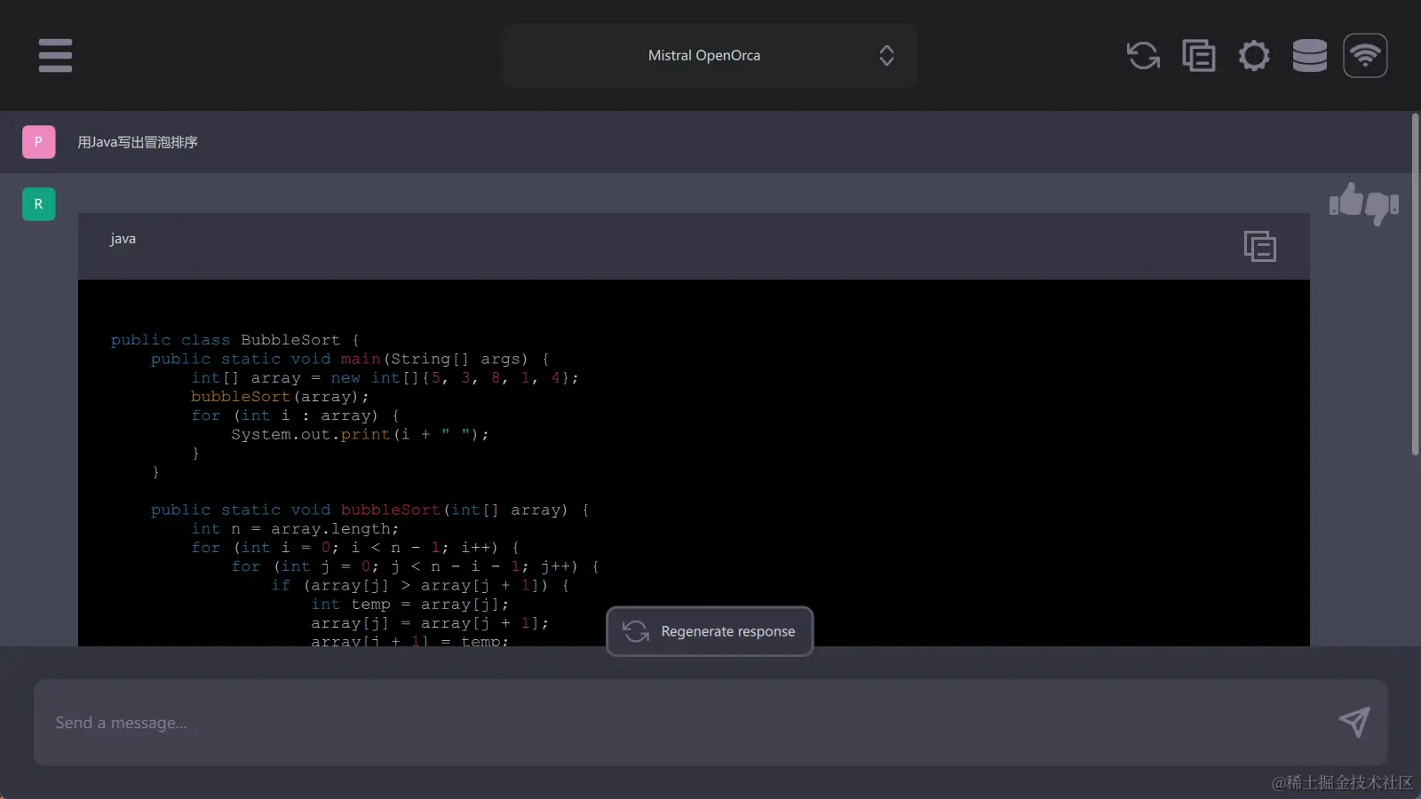Click the database icon in the top bar
This screenshot has width=1421, height=799.
[x=1309, y=55]
